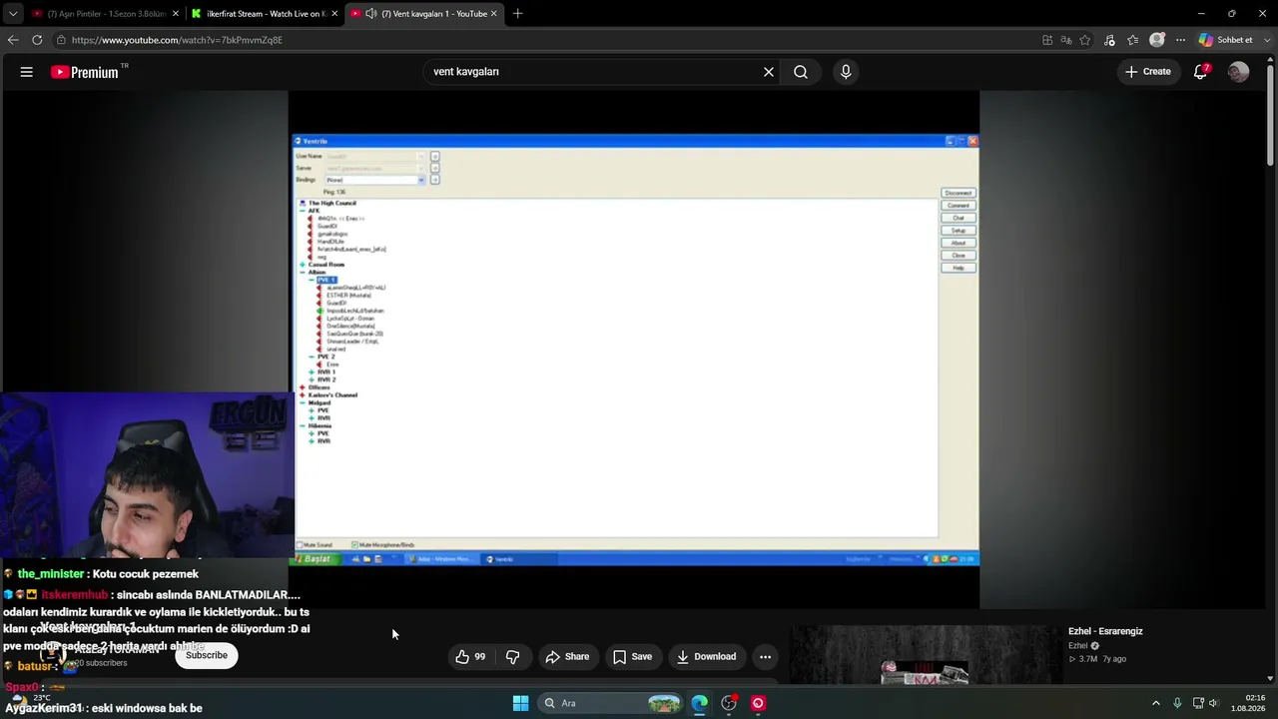Open the browser favorites list icon
This screenshot has height=719, width=1278.
[x=1133, y=40]
